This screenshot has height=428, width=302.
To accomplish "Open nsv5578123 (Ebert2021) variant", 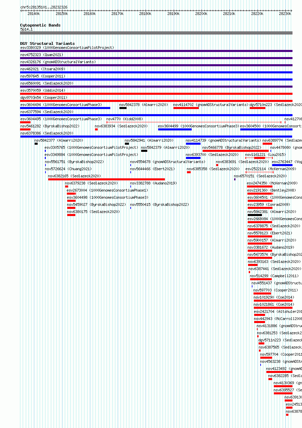I will pyautogui.click(x=270, y=233).
